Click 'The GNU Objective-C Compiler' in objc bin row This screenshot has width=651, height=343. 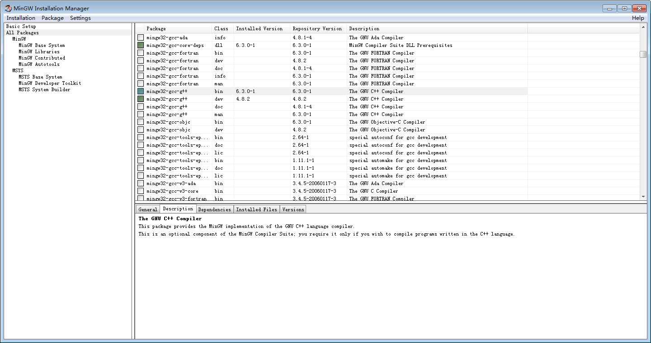387,122
